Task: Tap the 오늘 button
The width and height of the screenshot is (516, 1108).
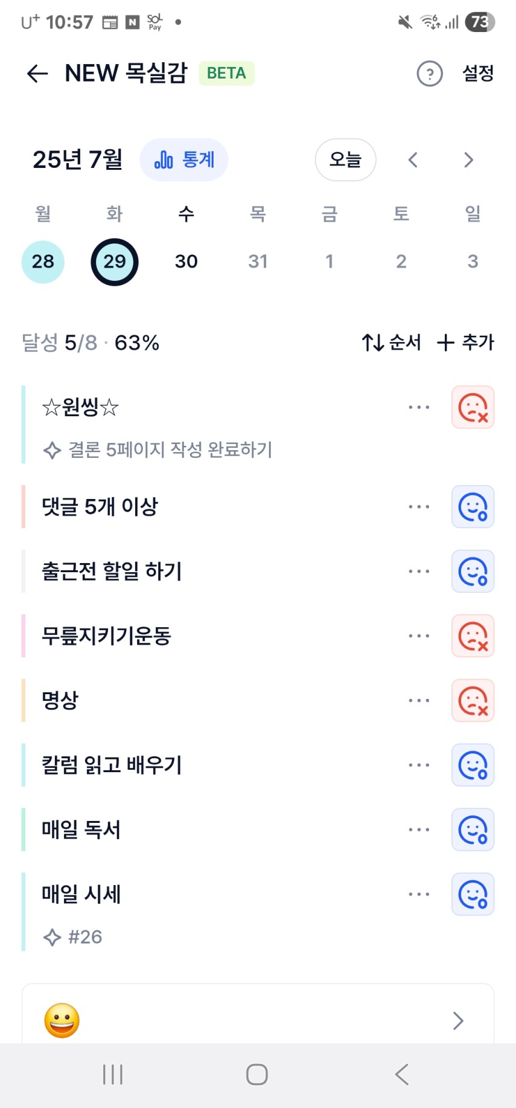Action: [x=346, y=160]
